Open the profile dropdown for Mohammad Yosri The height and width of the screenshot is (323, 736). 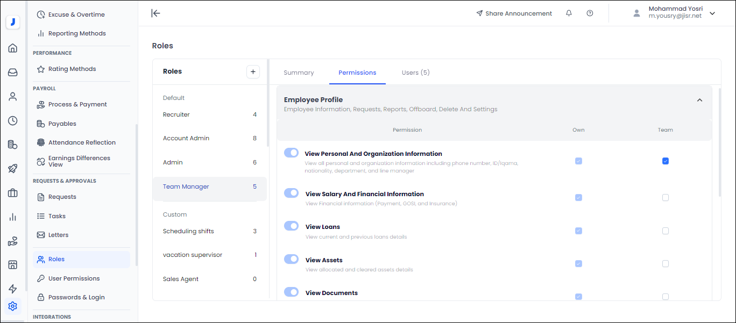(712, 12)
